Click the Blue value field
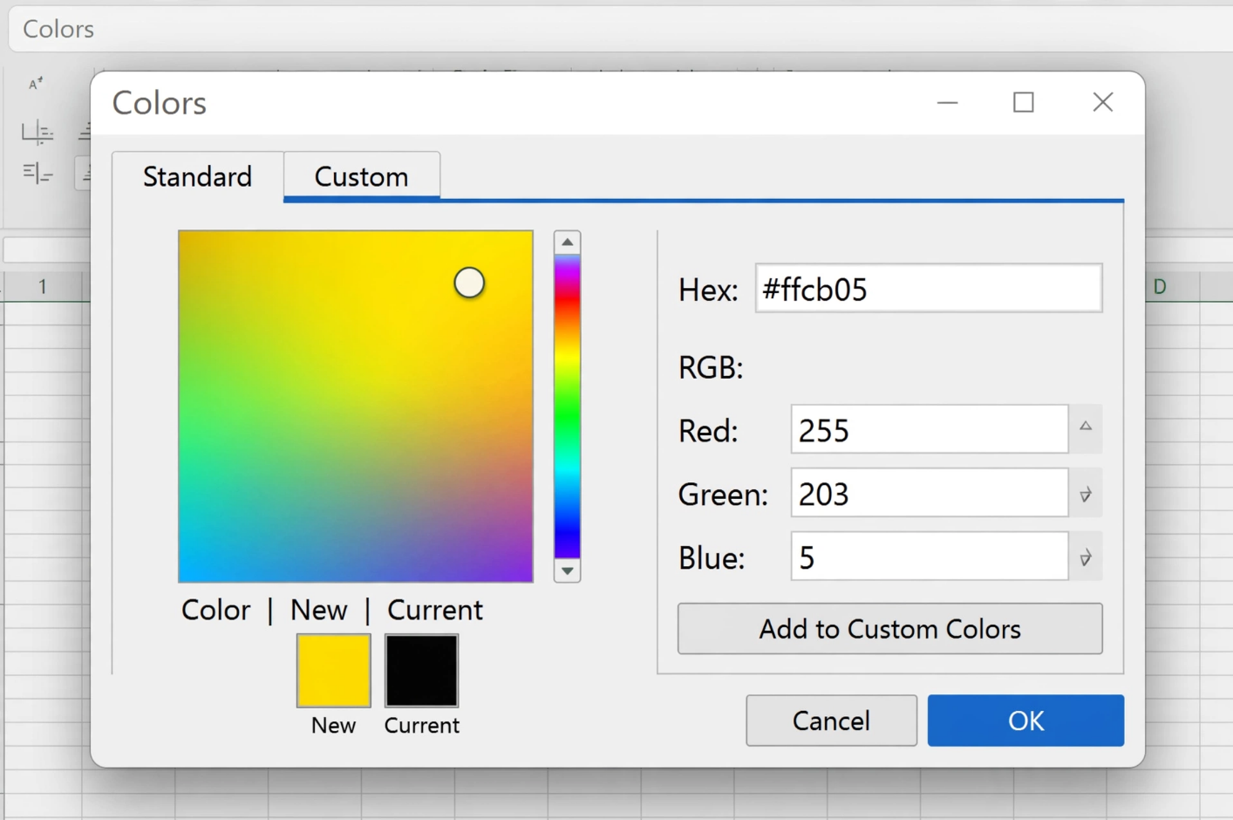Image resolution: width=1233 pixels, height=820 pixels. pos(929,557)
